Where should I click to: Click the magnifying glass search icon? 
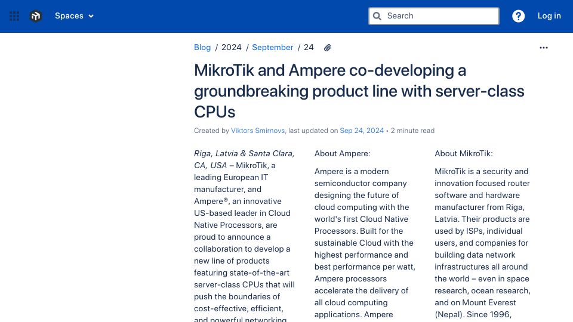point(377,16)
